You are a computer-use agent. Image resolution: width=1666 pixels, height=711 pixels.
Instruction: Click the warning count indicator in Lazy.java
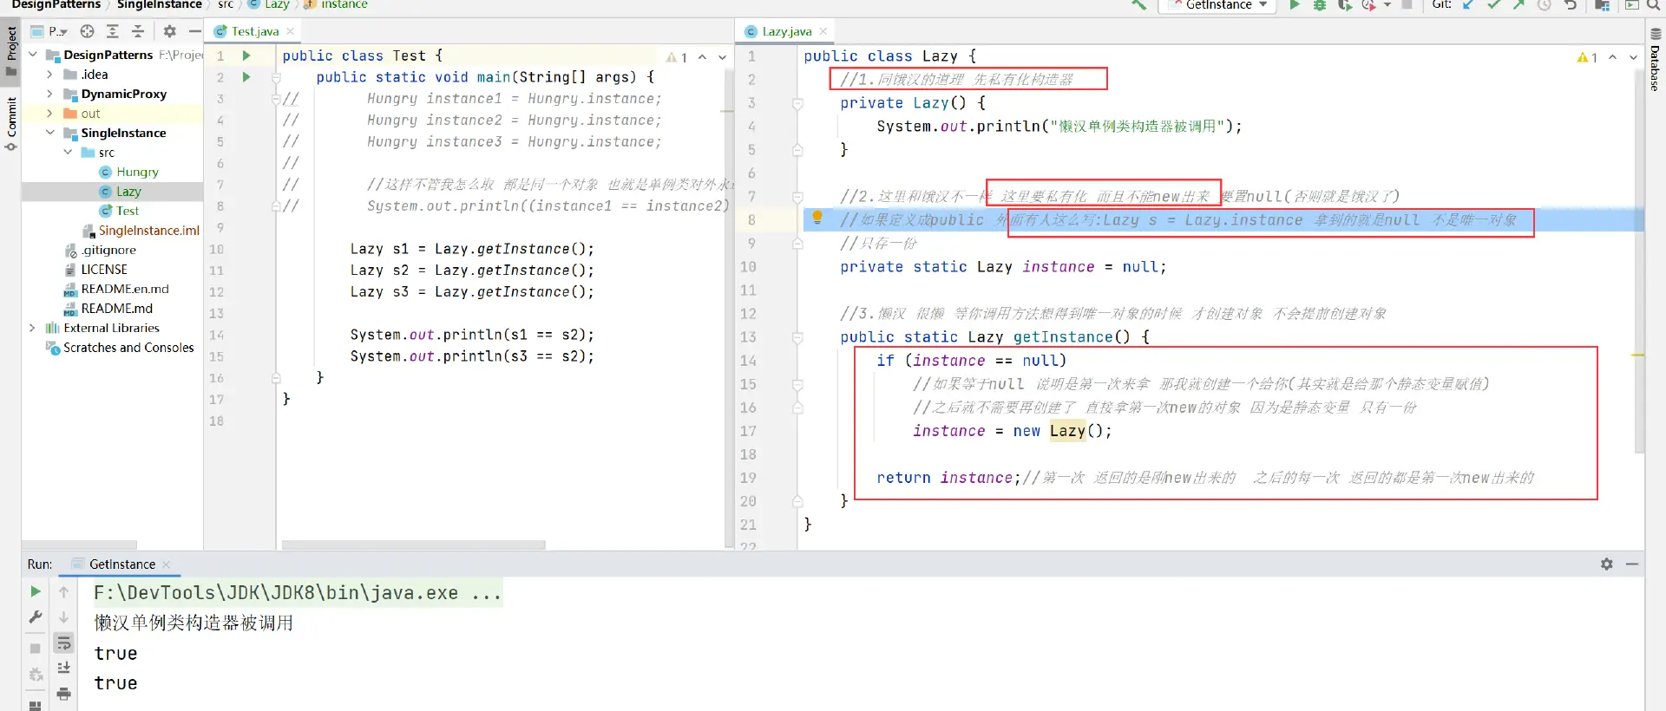pos(1587,57)
